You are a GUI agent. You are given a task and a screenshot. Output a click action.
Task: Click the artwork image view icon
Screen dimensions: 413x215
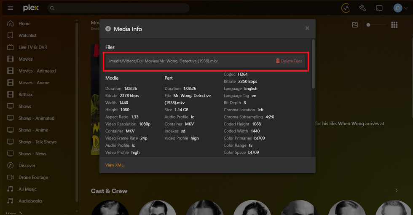coord(355,25)
